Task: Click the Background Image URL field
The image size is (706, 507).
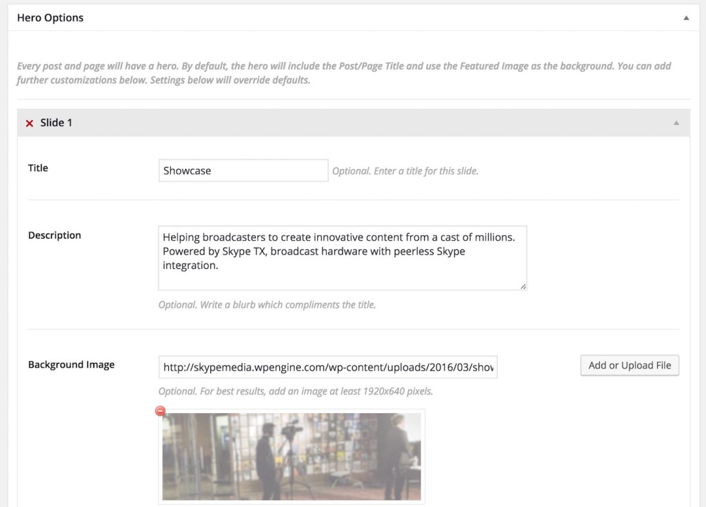Action: tap(327, 367)
